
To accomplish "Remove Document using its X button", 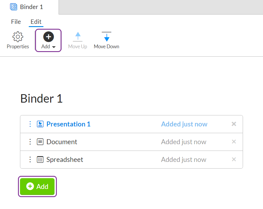I will [x=234, y=142].
